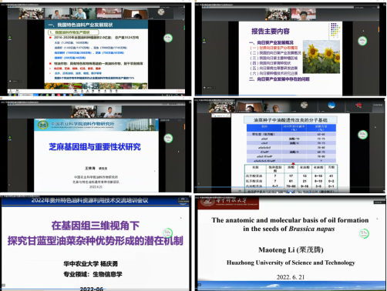The image size is (387, 291).
Task: Show next participants with strip's right arrow
Action: tap(183, 13)
